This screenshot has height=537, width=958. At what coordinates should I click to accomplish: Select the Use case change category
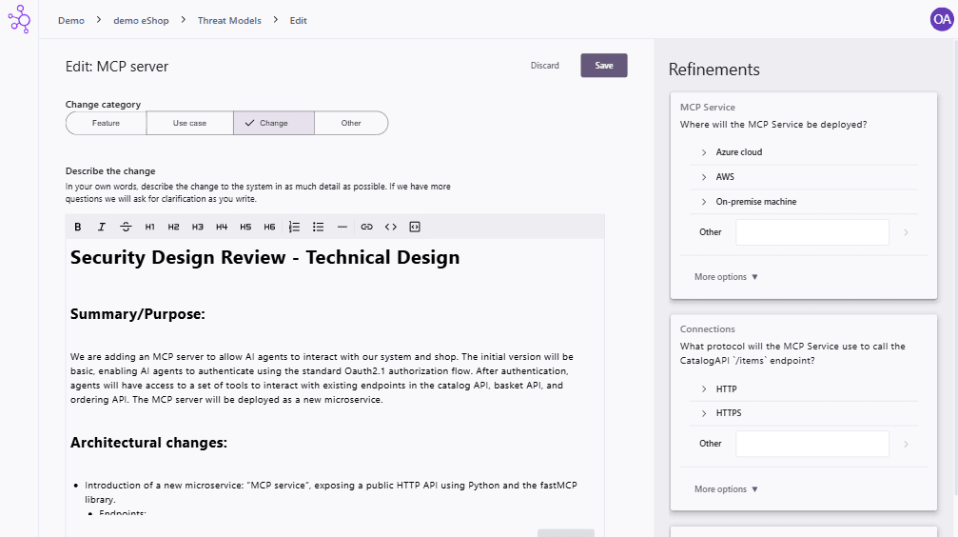click(x=189, y=123)
